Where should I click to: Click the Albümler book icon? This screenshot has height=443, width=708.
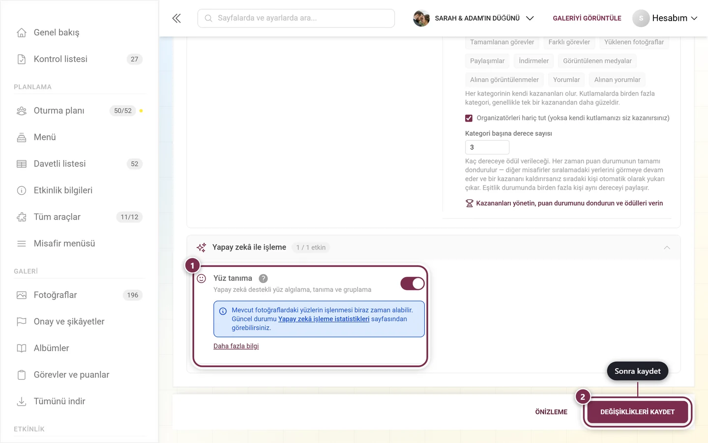pyautogui.click(x=22, y=348)
